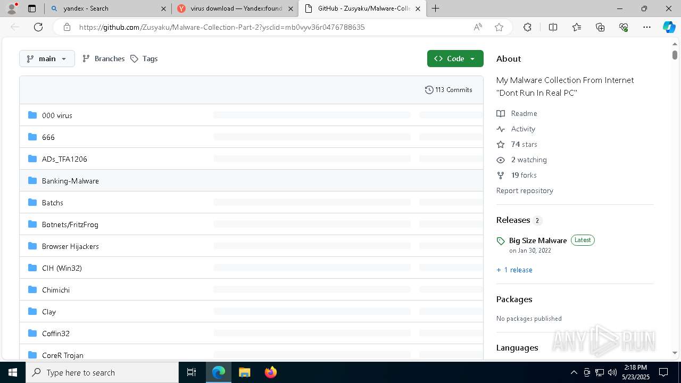Open Big Size Malware release

tap(538, 240)
